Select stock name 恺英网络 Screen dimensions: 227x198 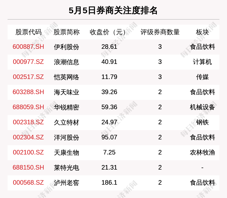[x=66, y=77]
